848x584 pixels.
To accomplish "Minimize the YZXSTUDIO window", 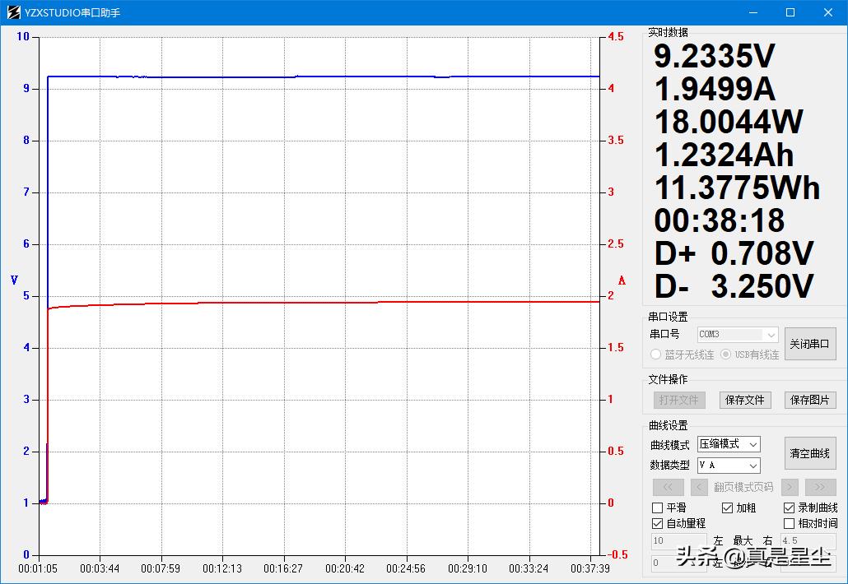I will [753, 12].
